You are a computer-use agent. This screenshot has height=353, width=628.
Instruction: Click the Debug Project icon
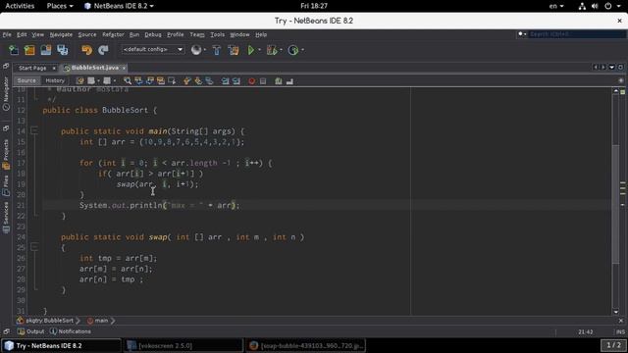(272, 50)
